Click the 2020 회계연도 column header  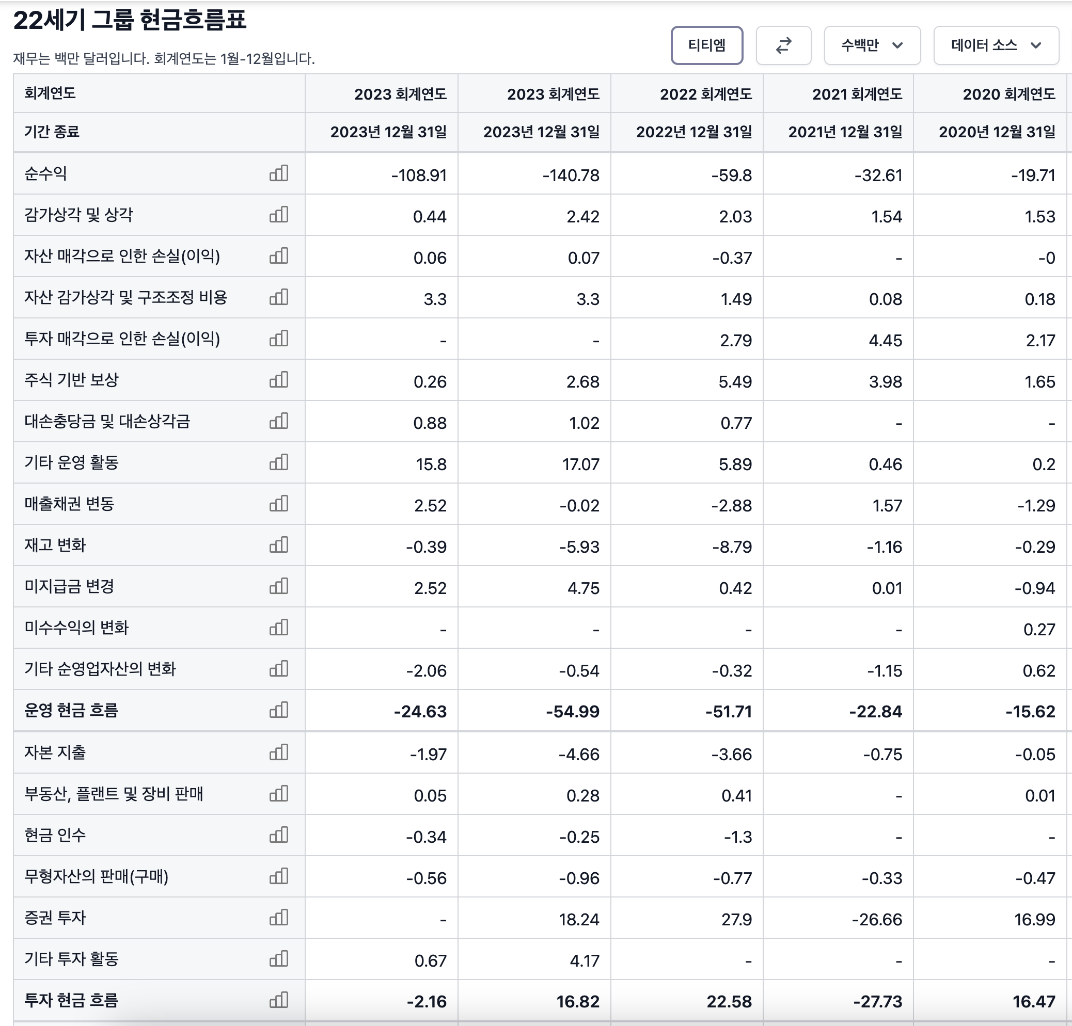[1008, 94]
